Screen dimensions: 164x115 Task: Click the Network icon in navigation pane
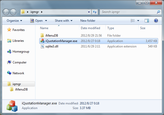9,73
